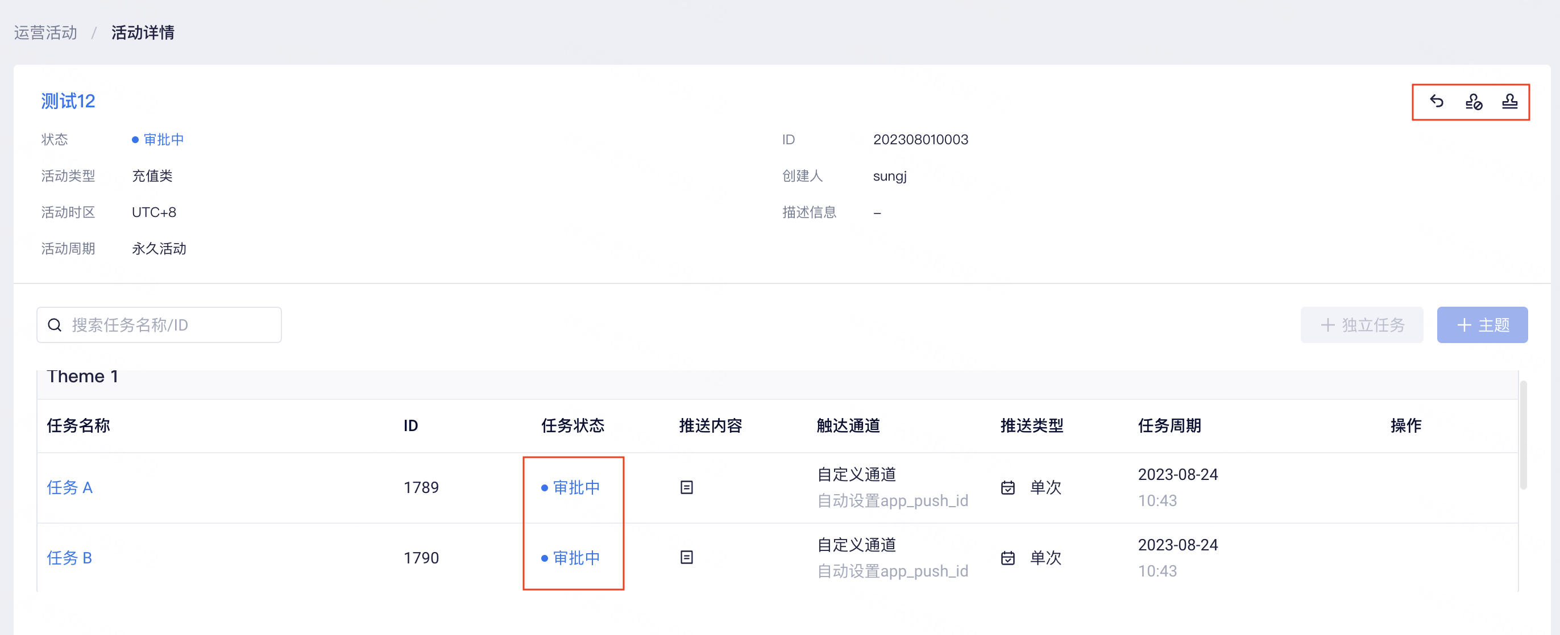This screenshot has height=635, width=1560.
Task: Click calendar icon in 任务 B row
Action: pyautogui.click(x=1008, y=558)
